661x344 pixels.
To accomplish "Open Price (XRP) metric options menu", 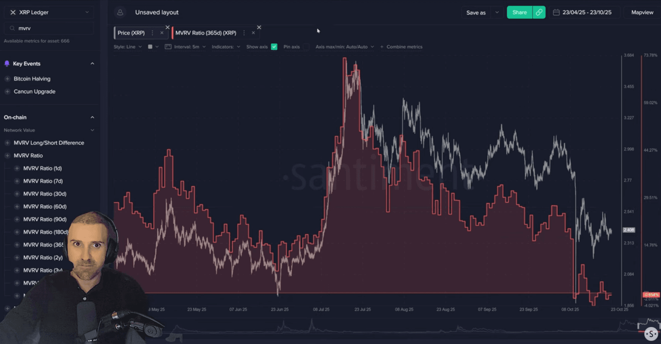I will click(x=152, y=33).
